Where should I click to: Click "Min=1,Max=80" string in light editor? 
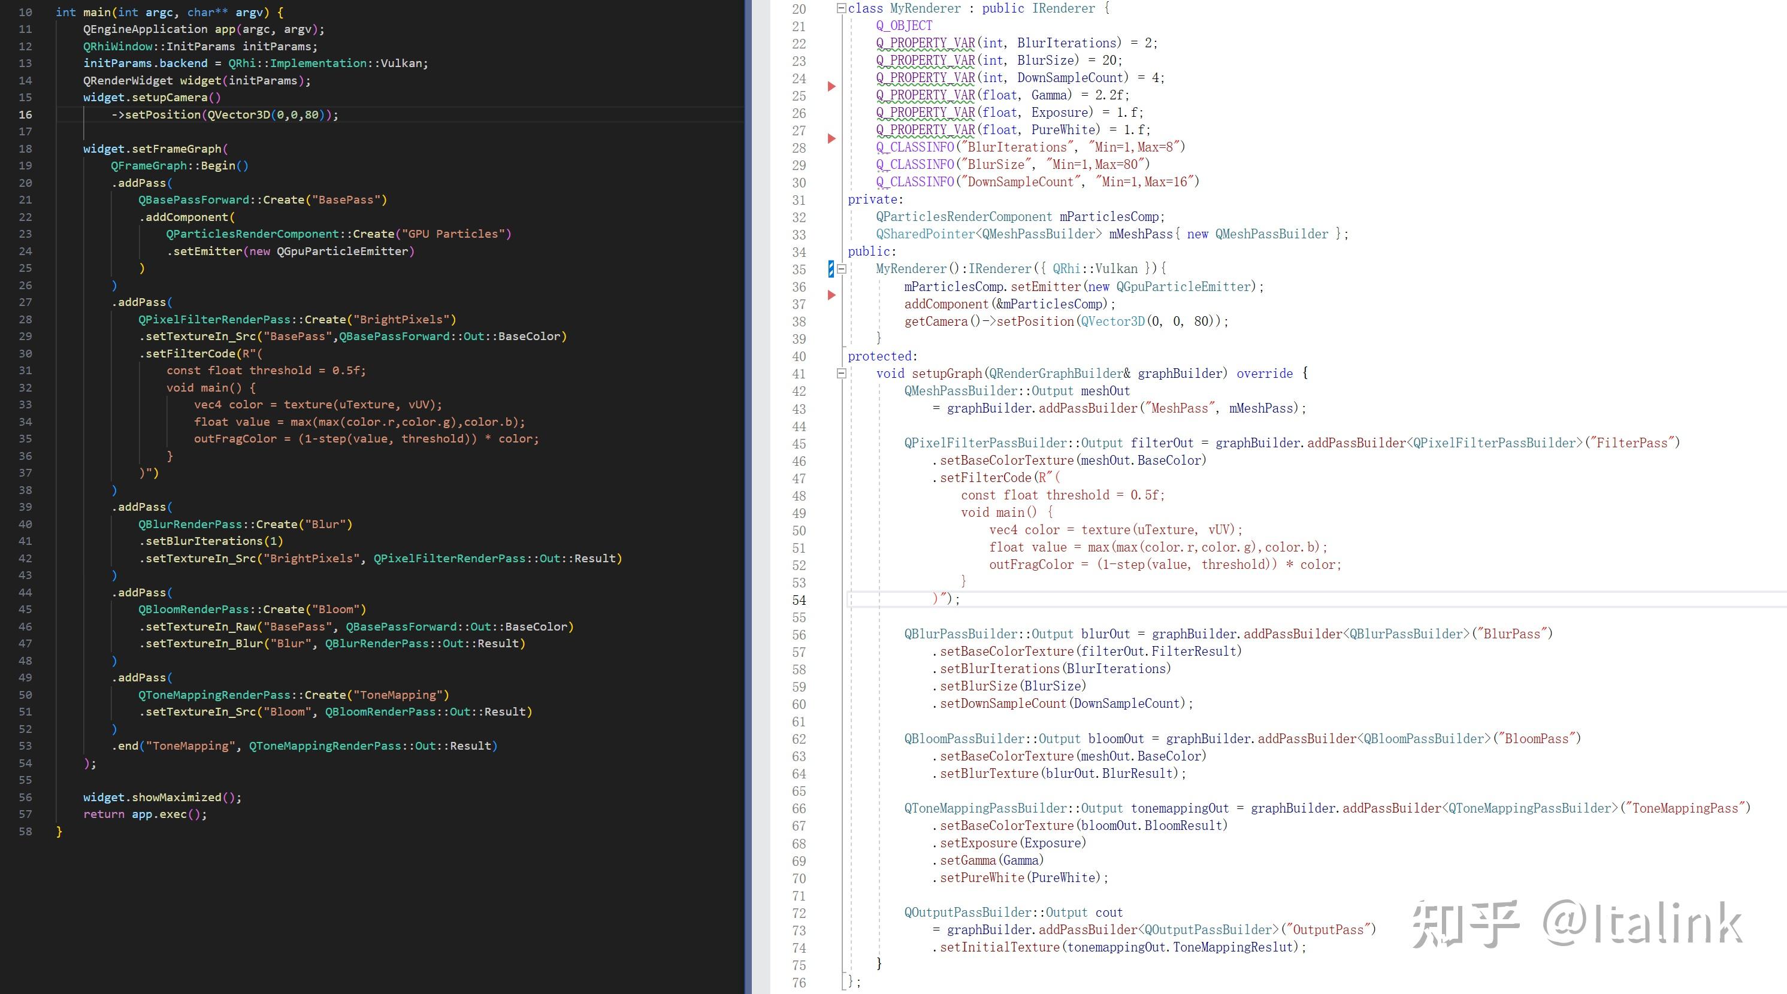[1094, 164]
